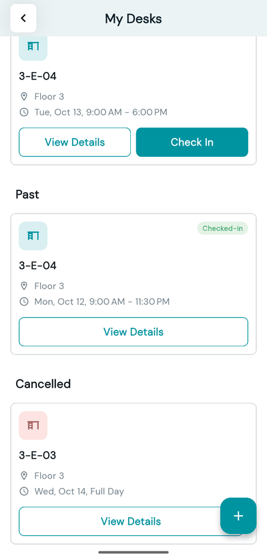The width and height of the screenshot is (267, 560).
Task: Tap the location pin on the cancelled 3-E-03 card
Action: click(24, 475)
